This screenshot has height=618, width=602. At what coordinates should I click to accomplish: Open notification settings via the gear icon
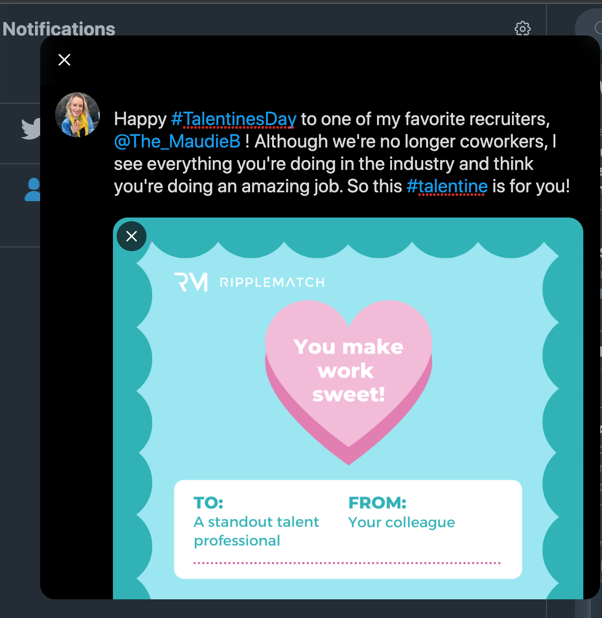(x=523, y=29)
